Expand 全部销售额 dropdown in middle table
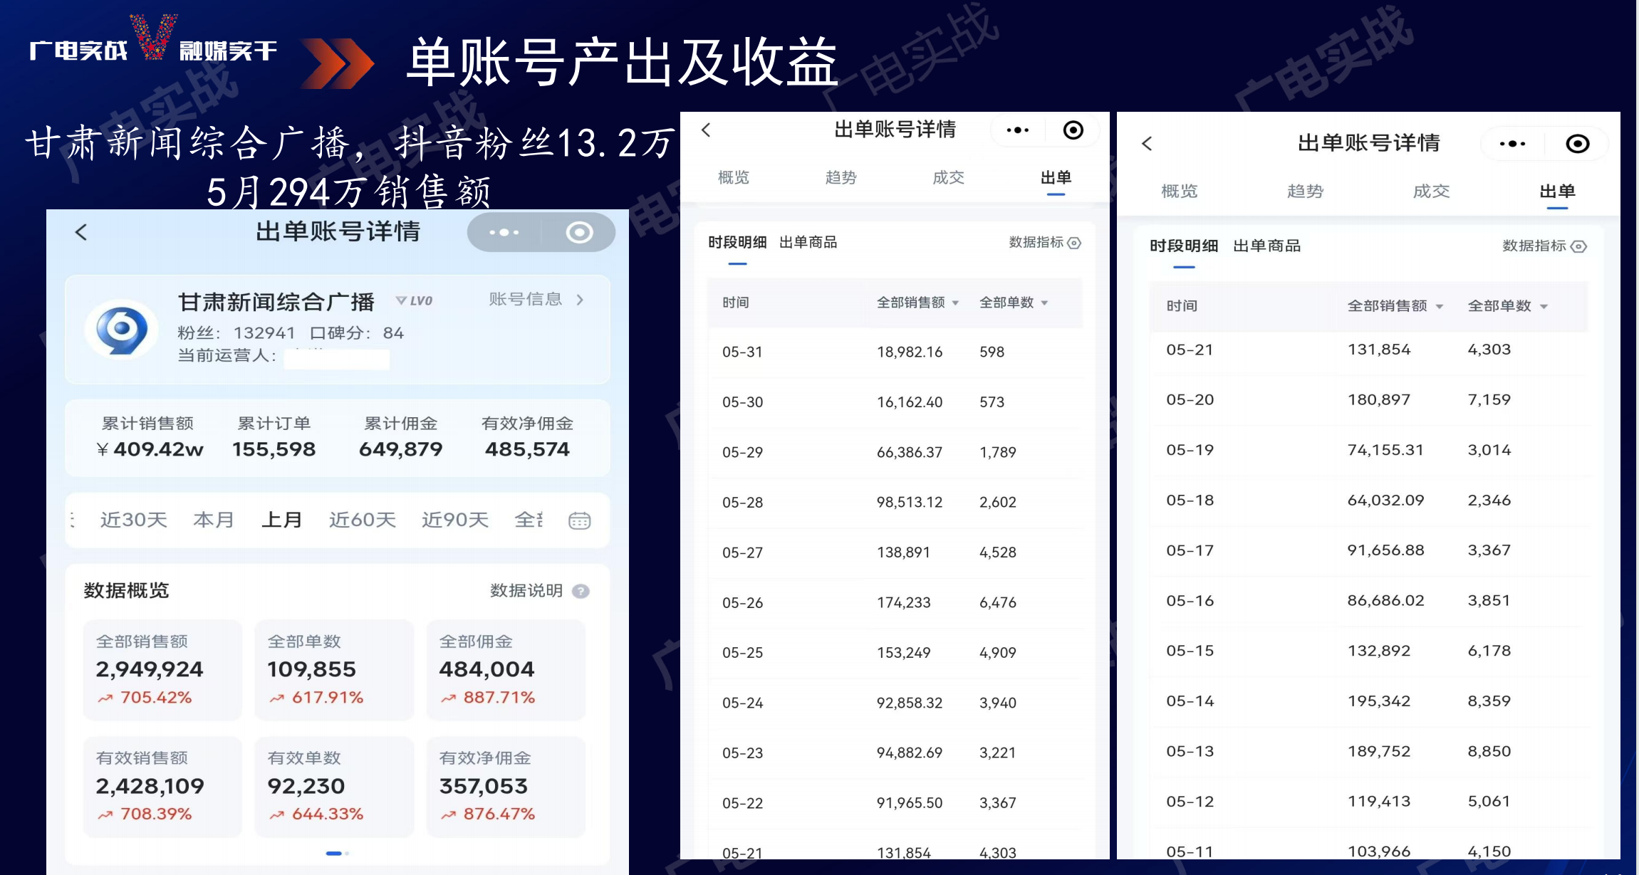Image resolution: width=1639 pixels, height=875 pixels. coord(917,303)
